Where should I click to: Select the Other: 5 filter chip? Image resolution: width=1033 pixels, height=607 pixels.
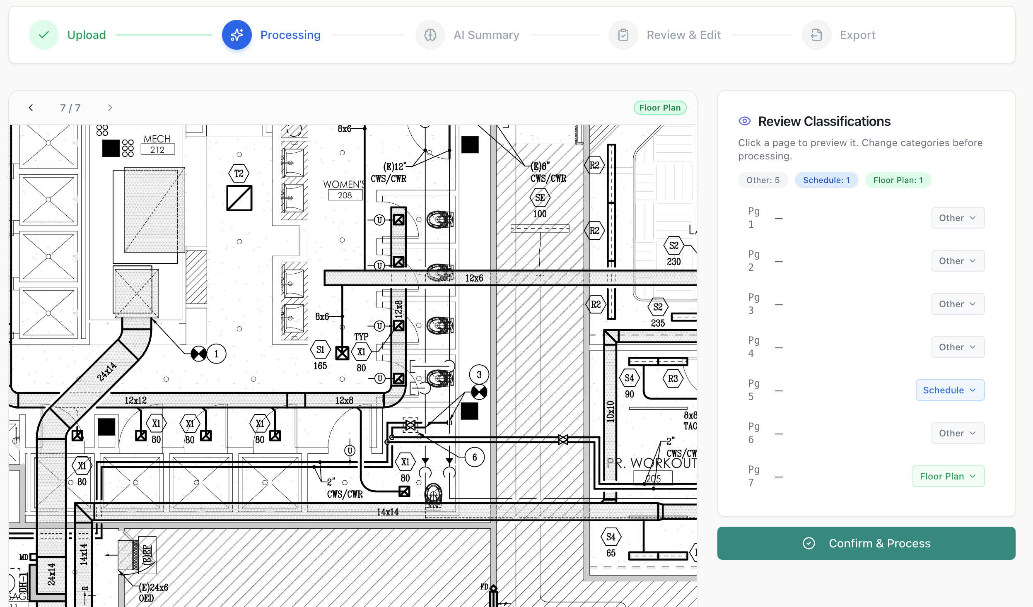pyautogui.click(x=762, y=180)
